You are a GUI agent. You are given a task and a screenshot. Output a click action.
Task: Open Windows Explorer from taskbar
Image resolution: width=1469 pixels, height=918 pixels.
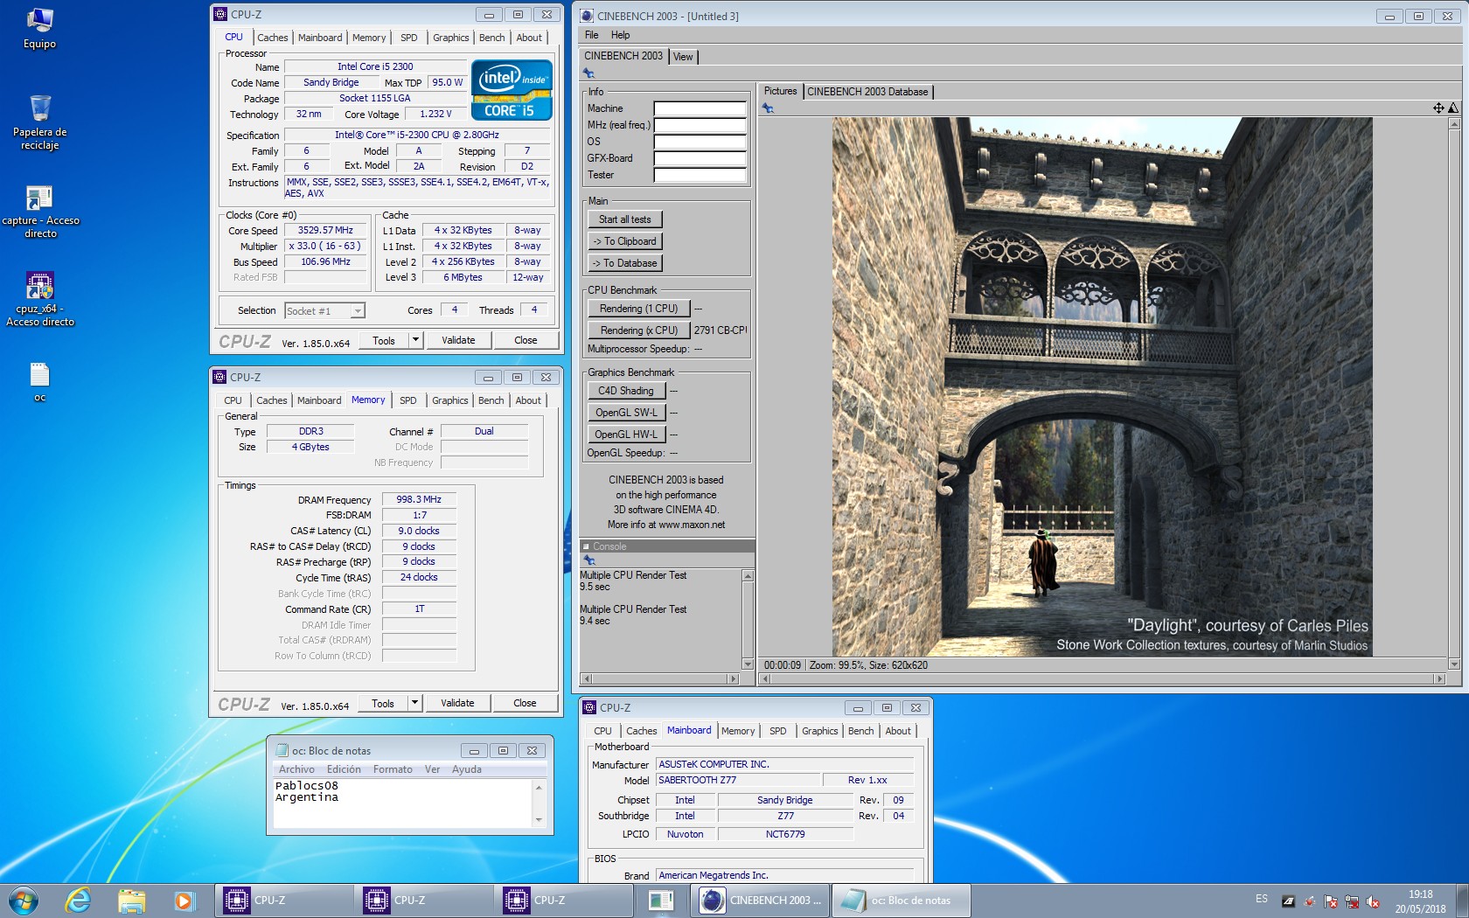click(x=132, y=901)
